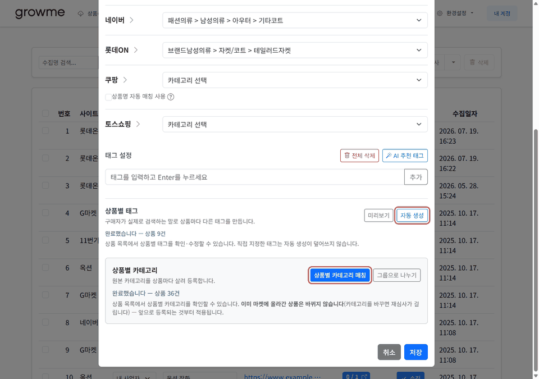Click the 상품별 카테고리 매칭 button

click(x=340, y=275)
